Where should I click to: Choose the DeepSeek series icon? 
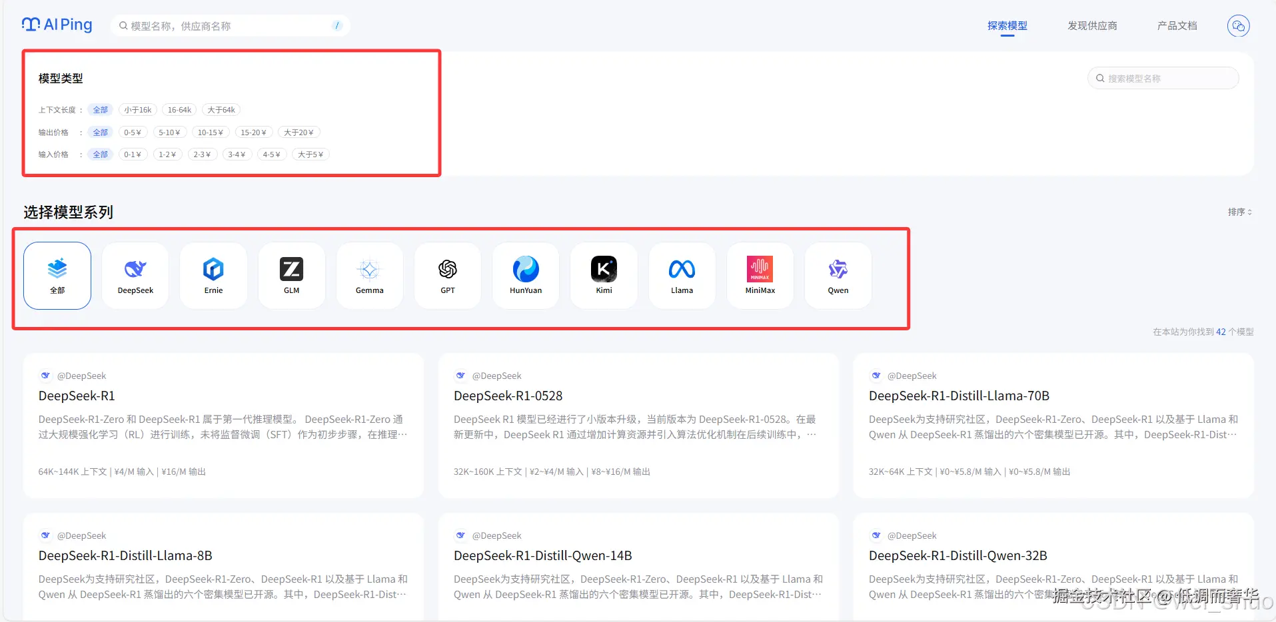click(x=135, y=269)
